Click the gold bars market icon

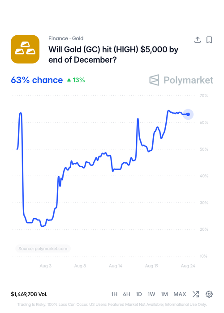[x=25, y=49]
